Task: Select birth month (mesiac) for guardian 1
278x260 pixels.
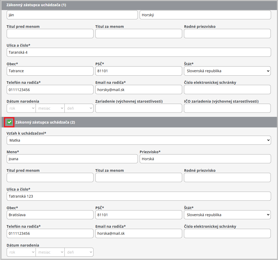Action: pyautogui.click(x=50, y=108)
